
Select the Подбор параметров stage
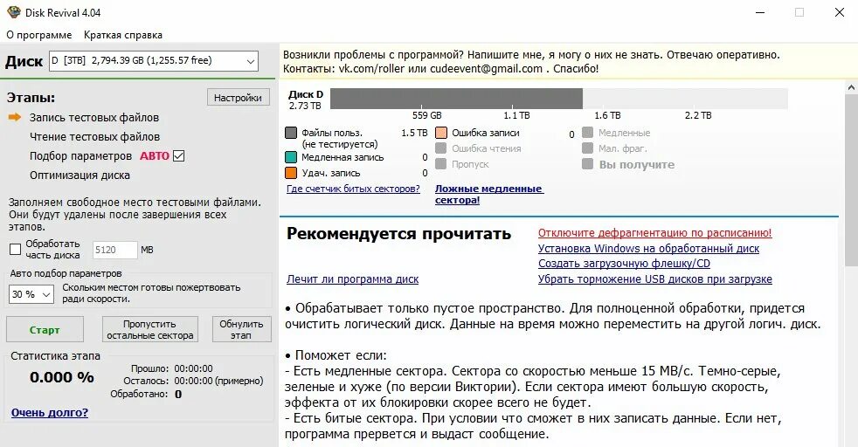point(80,156)
